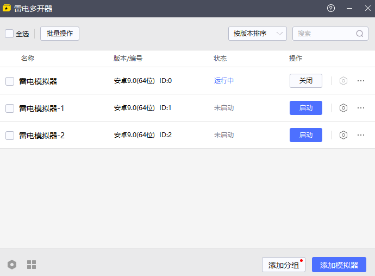Viewport: 375px width, 276px height.
Task: Open more options for 雷电模拟器-1
Action: pyautogui.click(x=361, y=108)
